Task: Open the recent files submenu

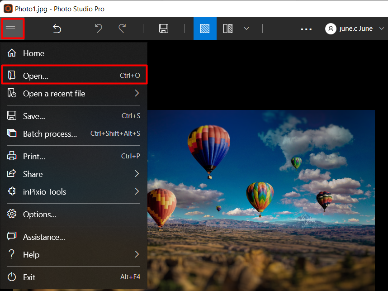Action: (74, 94)
